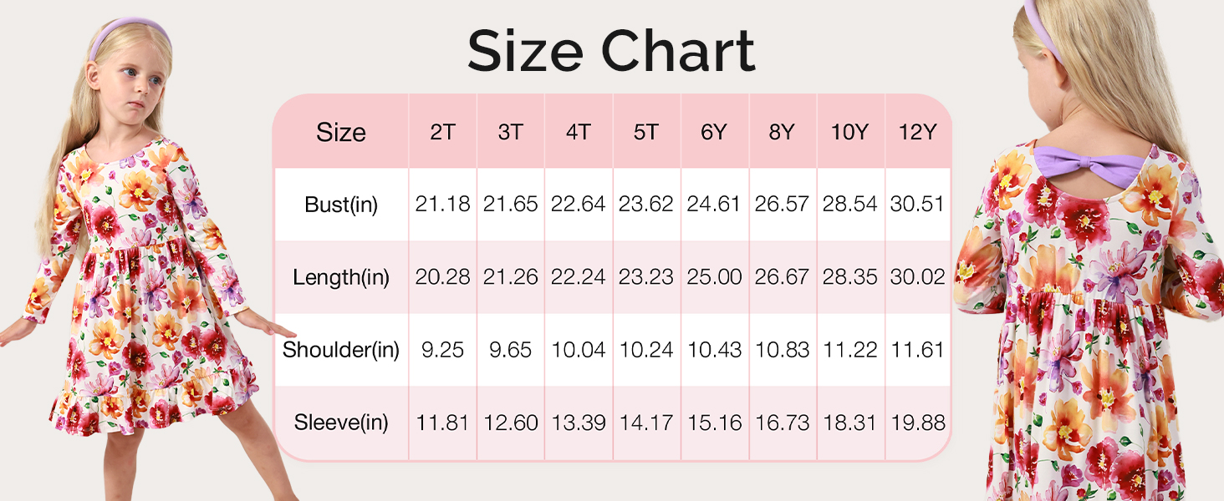The image size is (1224, 501).
Task: Click the Bust(in) row label
Action: click(x=341, y=205)
